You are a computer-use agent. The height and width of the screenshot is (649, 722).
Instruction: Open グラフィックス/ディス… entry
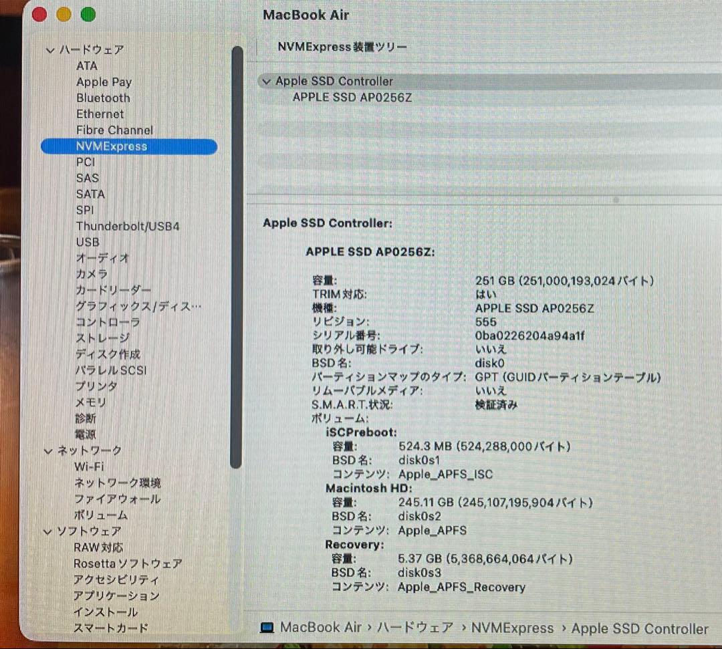point(138,307)
